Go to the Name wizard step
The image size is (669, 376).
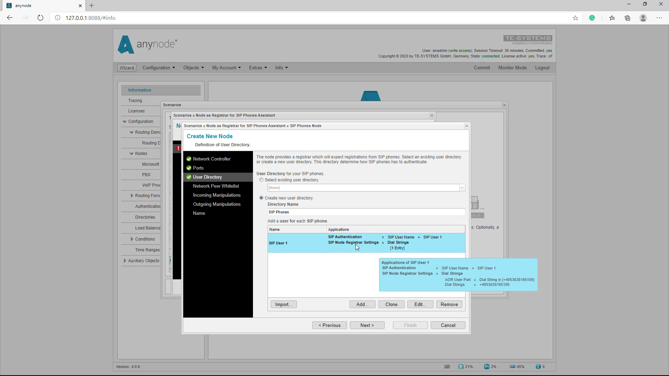199,213
